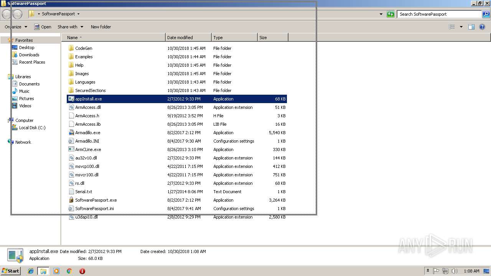Open the Organize dropdown menu
Image resolution: width=491 pixels, height=276 pixels.
tap(16, 27)
